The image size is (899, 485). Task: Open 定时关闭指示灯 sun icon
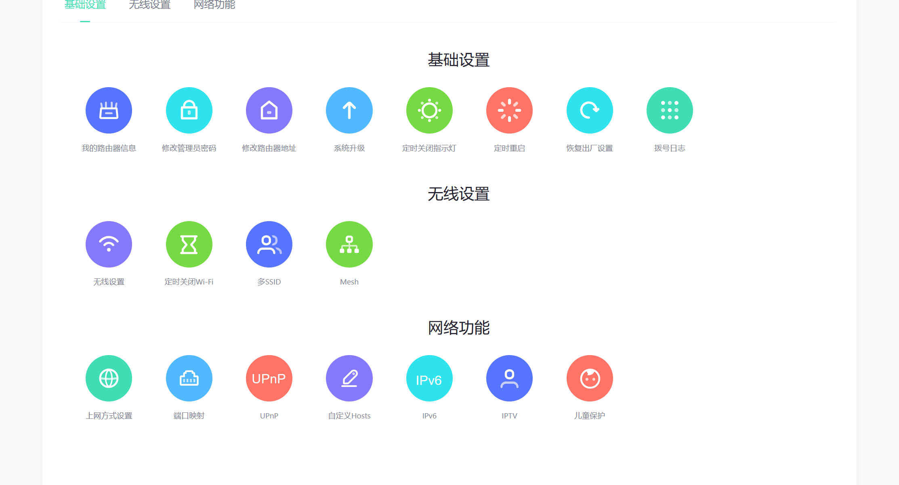[429, 110]
